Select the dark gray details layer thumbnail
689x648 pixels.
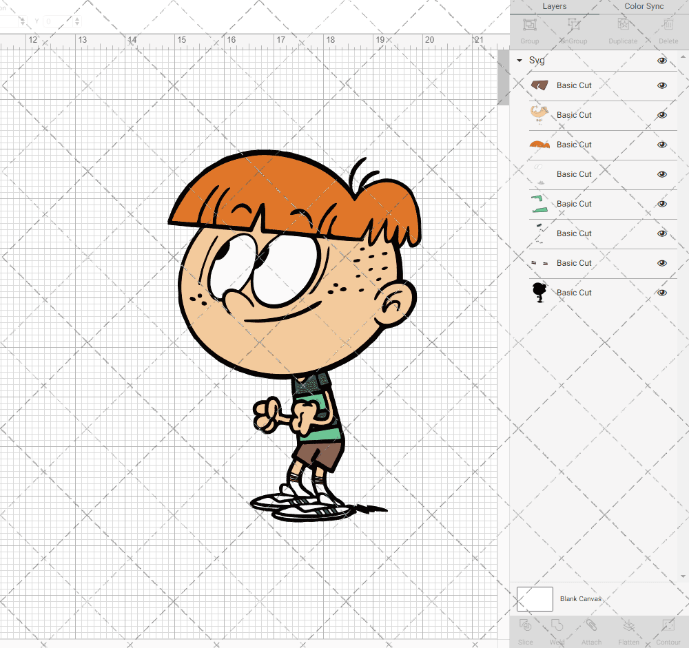tap(539, 233)
